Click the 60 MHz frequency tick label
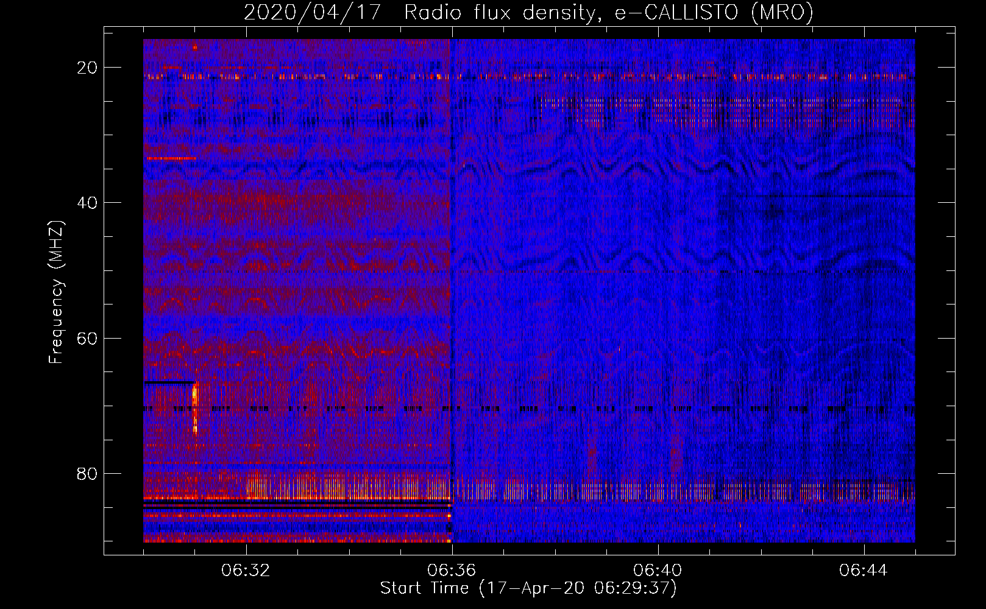986x609 pixels. pyautogui.click(x=88, y=338)
